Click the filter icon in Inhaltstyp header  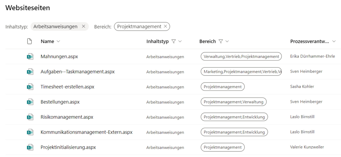coord(173,41)
